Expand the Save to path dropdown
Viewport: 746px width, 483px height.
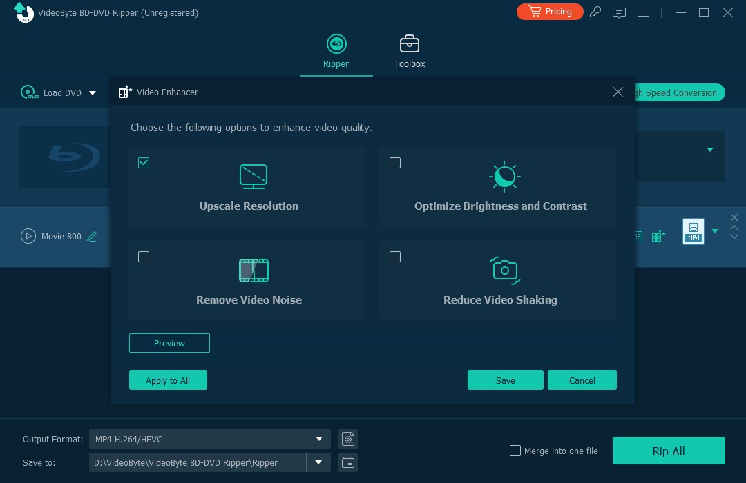tap(318, 462)
